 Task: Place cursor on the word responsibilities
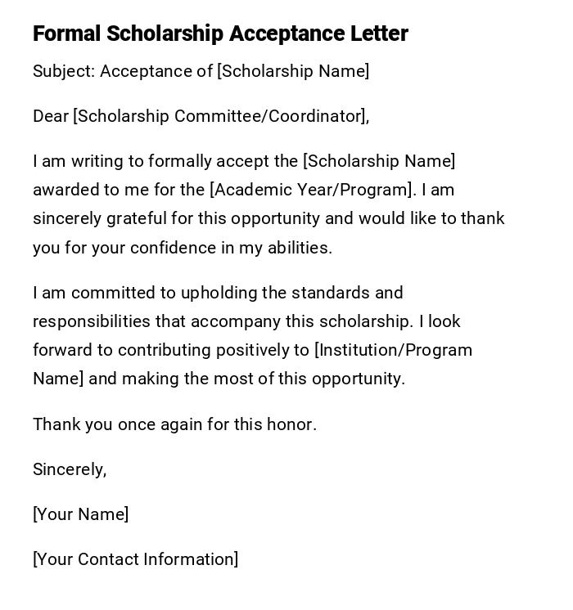coord(92,321)
